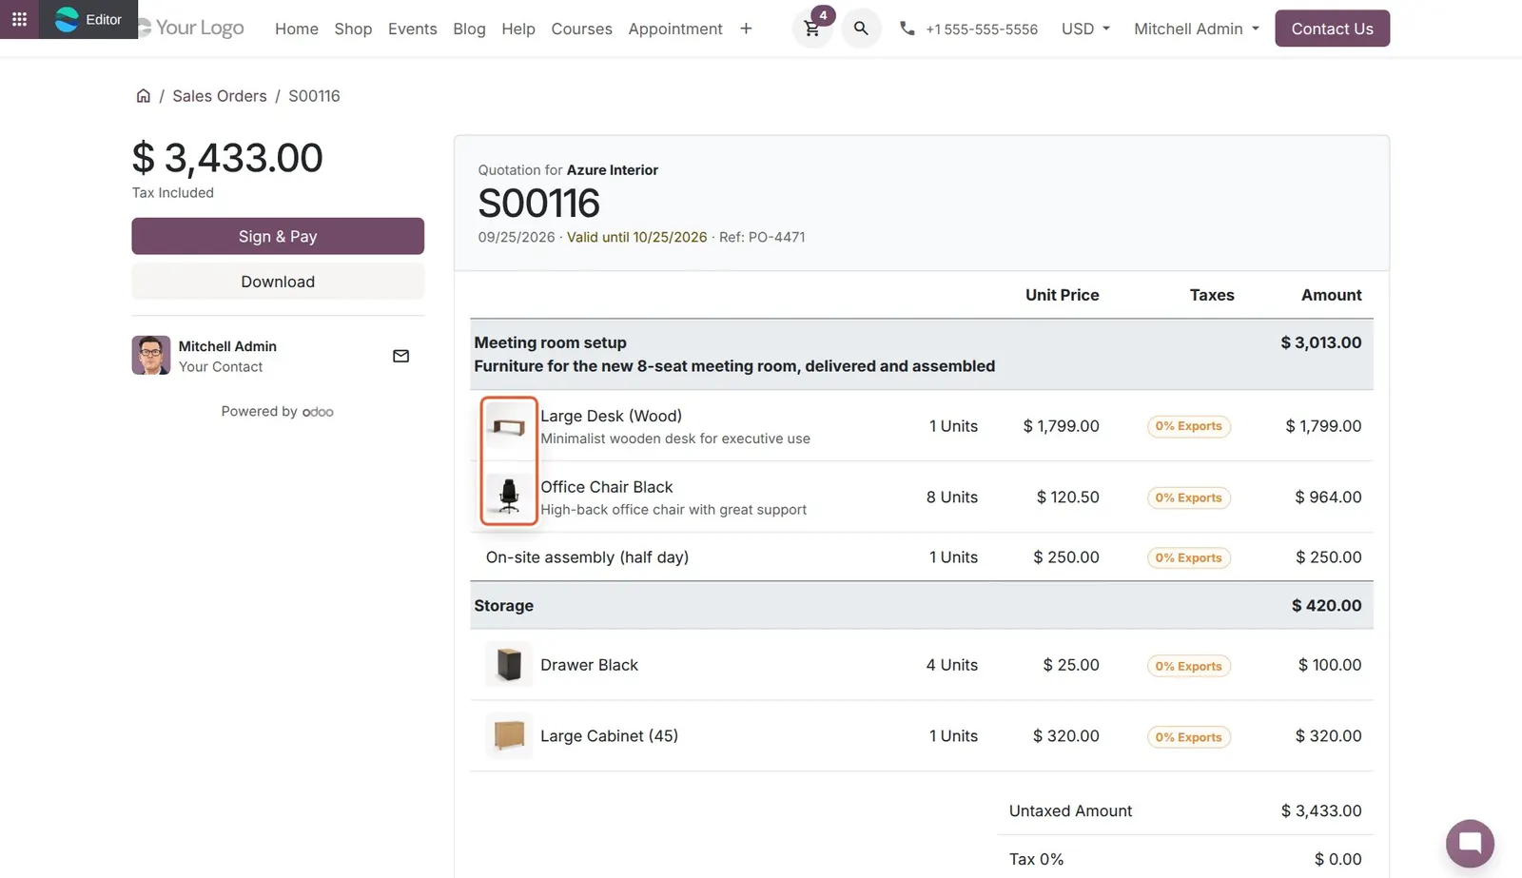Click the 4 Units quantity
1522x878 pixels.
coord(951,664)
